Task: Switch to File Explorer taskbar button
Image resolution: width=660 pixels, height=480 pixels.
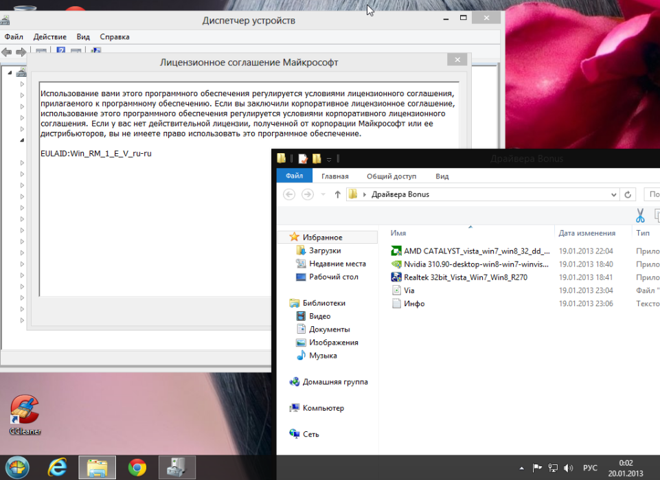Action: tap(98, 468)
